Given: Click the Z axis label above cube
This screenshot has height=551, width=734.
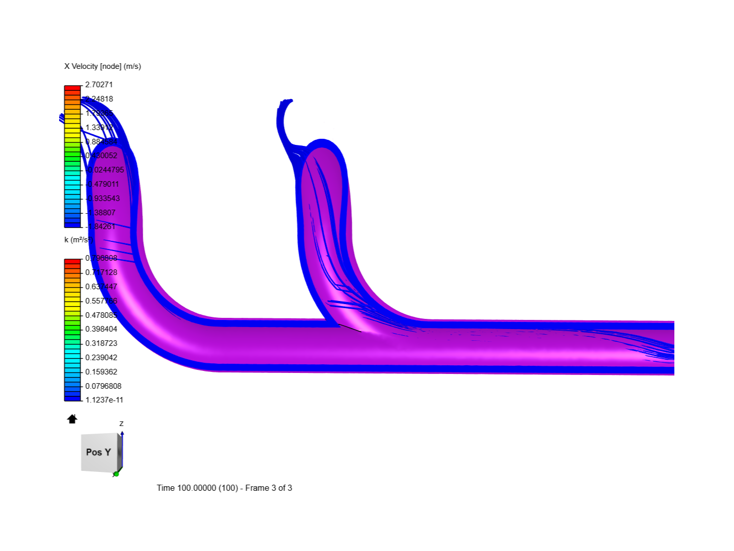Looking at the screenshot, I should pyautogui.click(x=121, y=423).
